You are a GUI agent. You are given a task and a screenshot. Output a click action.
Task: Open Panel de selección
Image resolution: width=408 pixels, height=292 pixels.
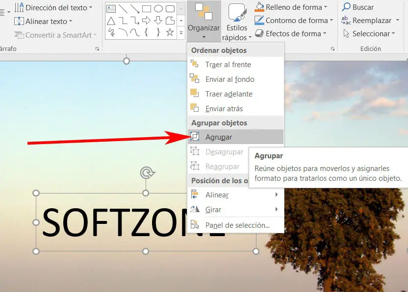235,225
